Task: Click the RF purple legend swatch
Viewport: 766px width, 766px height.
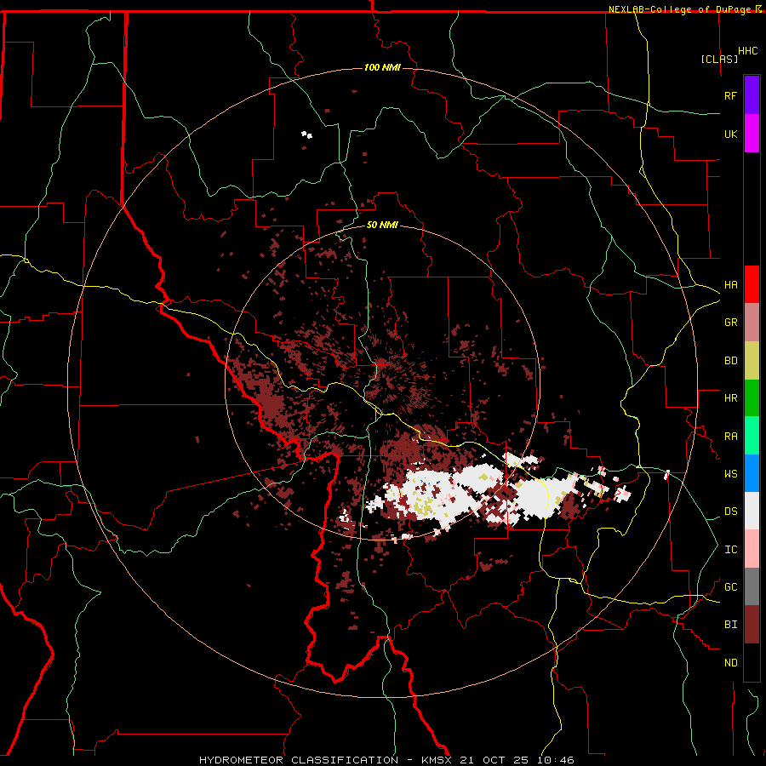Action: 752,95
